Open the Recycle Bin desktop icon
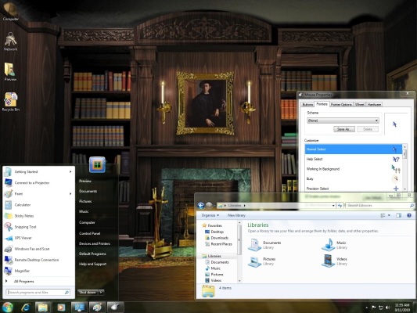Viewport: 417px width, 313px height. [11, 102]
